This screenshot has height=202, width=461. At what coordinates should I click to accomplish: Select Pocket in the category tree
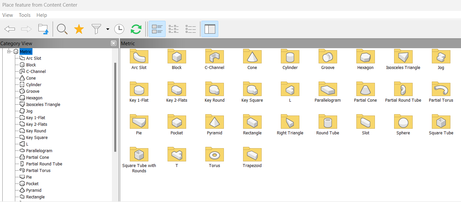click(x=32, y=184)
